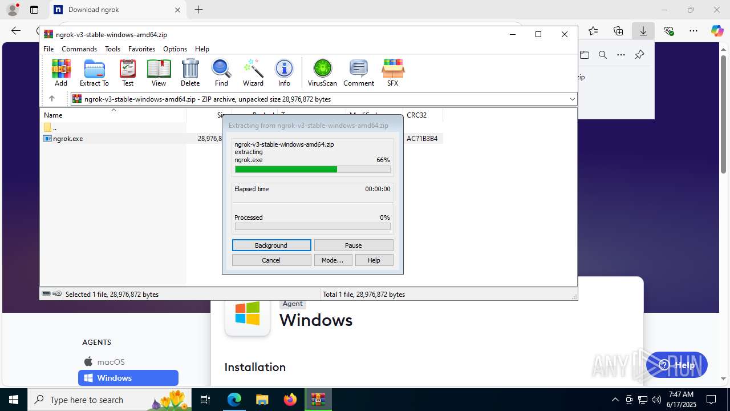This screenshot has height=411, width=730.
Task: Pin the downloads panel
Action: tap(639, 55)
